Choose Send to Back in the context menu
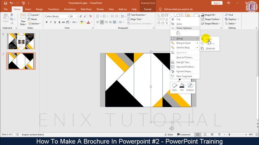 [185, 48]
